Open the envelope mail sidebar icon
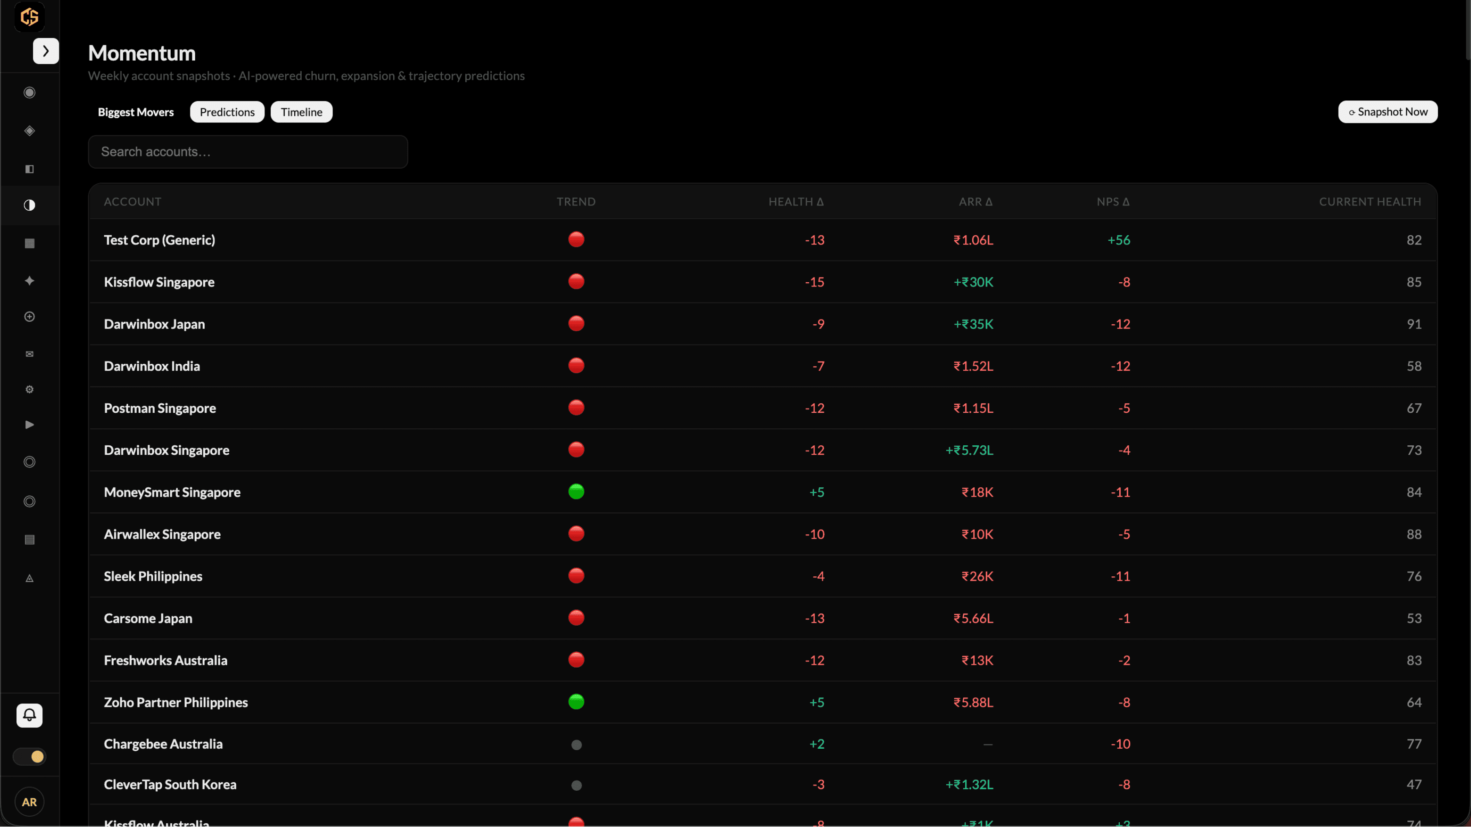Image resolution: width=1471 pixels, height=827 pixels. tap(30, 354)
